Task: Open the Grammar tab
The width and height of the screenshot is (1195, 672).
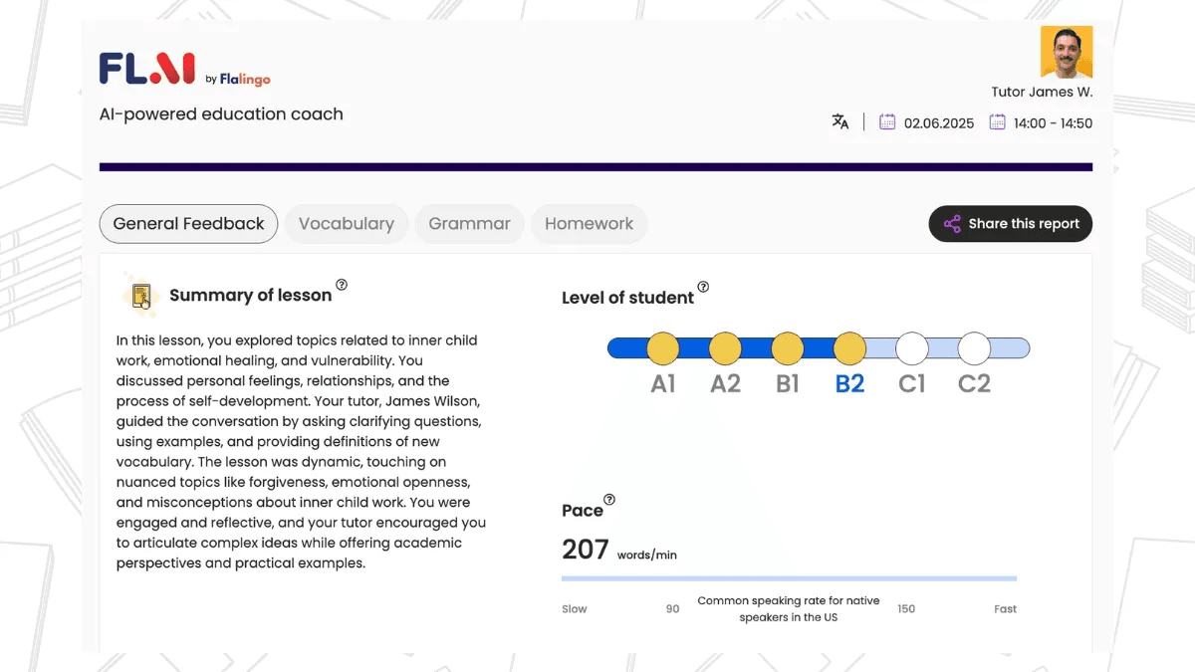Action: click(x=469, y=224)
